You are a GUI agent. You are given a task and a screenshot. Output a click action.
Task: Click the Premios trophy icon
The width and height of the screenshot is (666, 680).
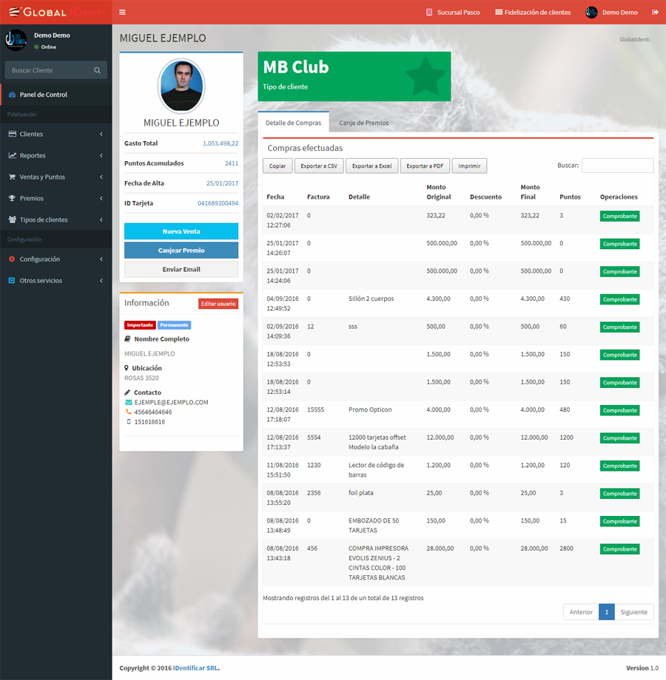(x=12, y=198)
